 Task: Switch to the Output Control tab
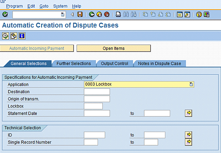point(115,63)
